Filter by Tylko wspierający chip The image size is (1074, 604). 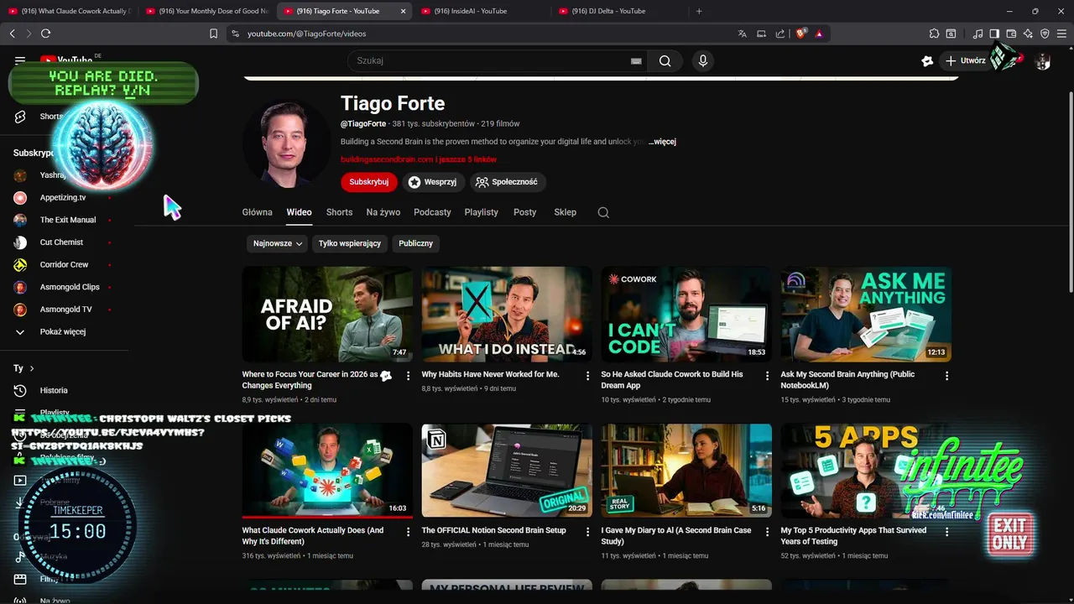pyautogui.click(x=350, y=243)
